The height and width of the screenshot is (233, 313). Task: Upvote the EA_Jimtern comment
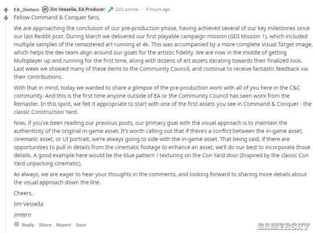tap(6, 10)
